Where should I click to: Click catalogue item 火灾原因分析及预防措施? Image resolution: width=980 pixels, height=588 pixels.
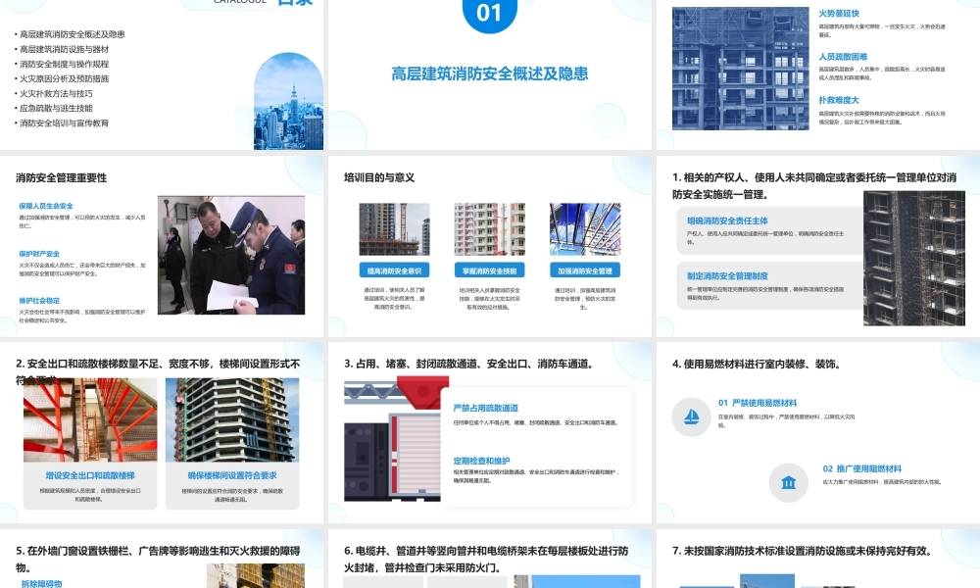64,78
